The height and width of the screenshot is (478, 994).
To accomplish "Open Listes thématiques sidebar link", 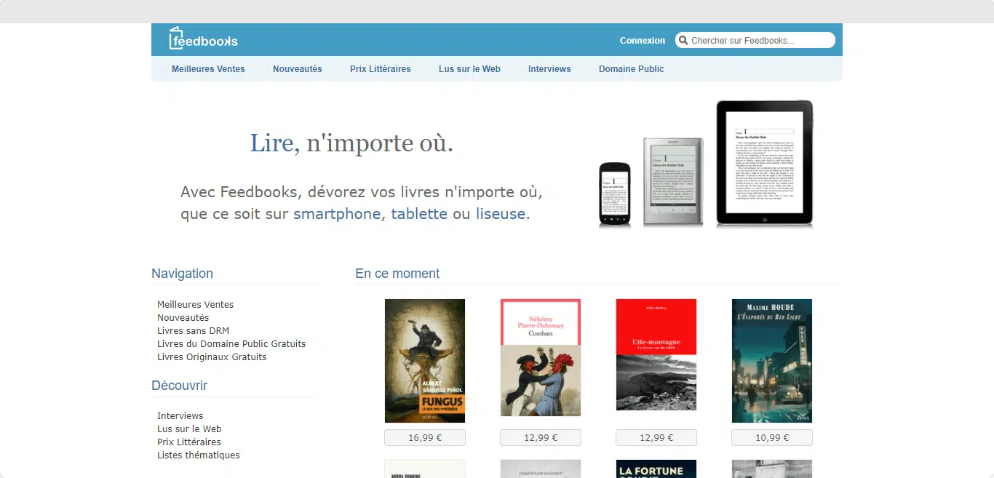I will [199, 455].
